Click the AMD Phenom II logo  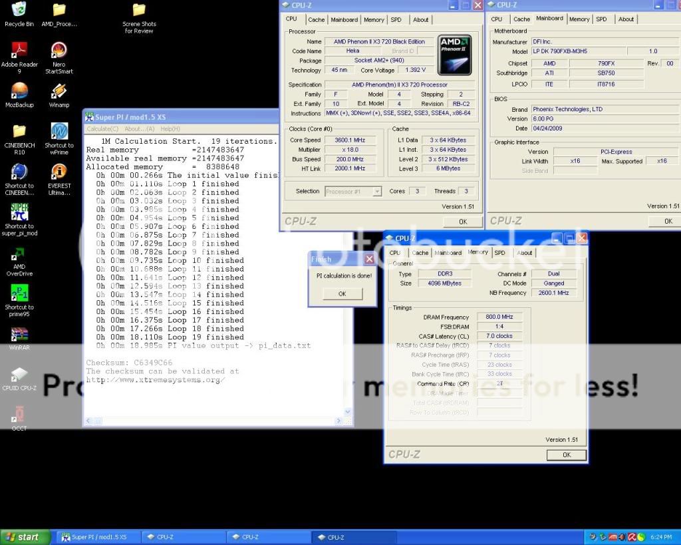coord(454,55)
